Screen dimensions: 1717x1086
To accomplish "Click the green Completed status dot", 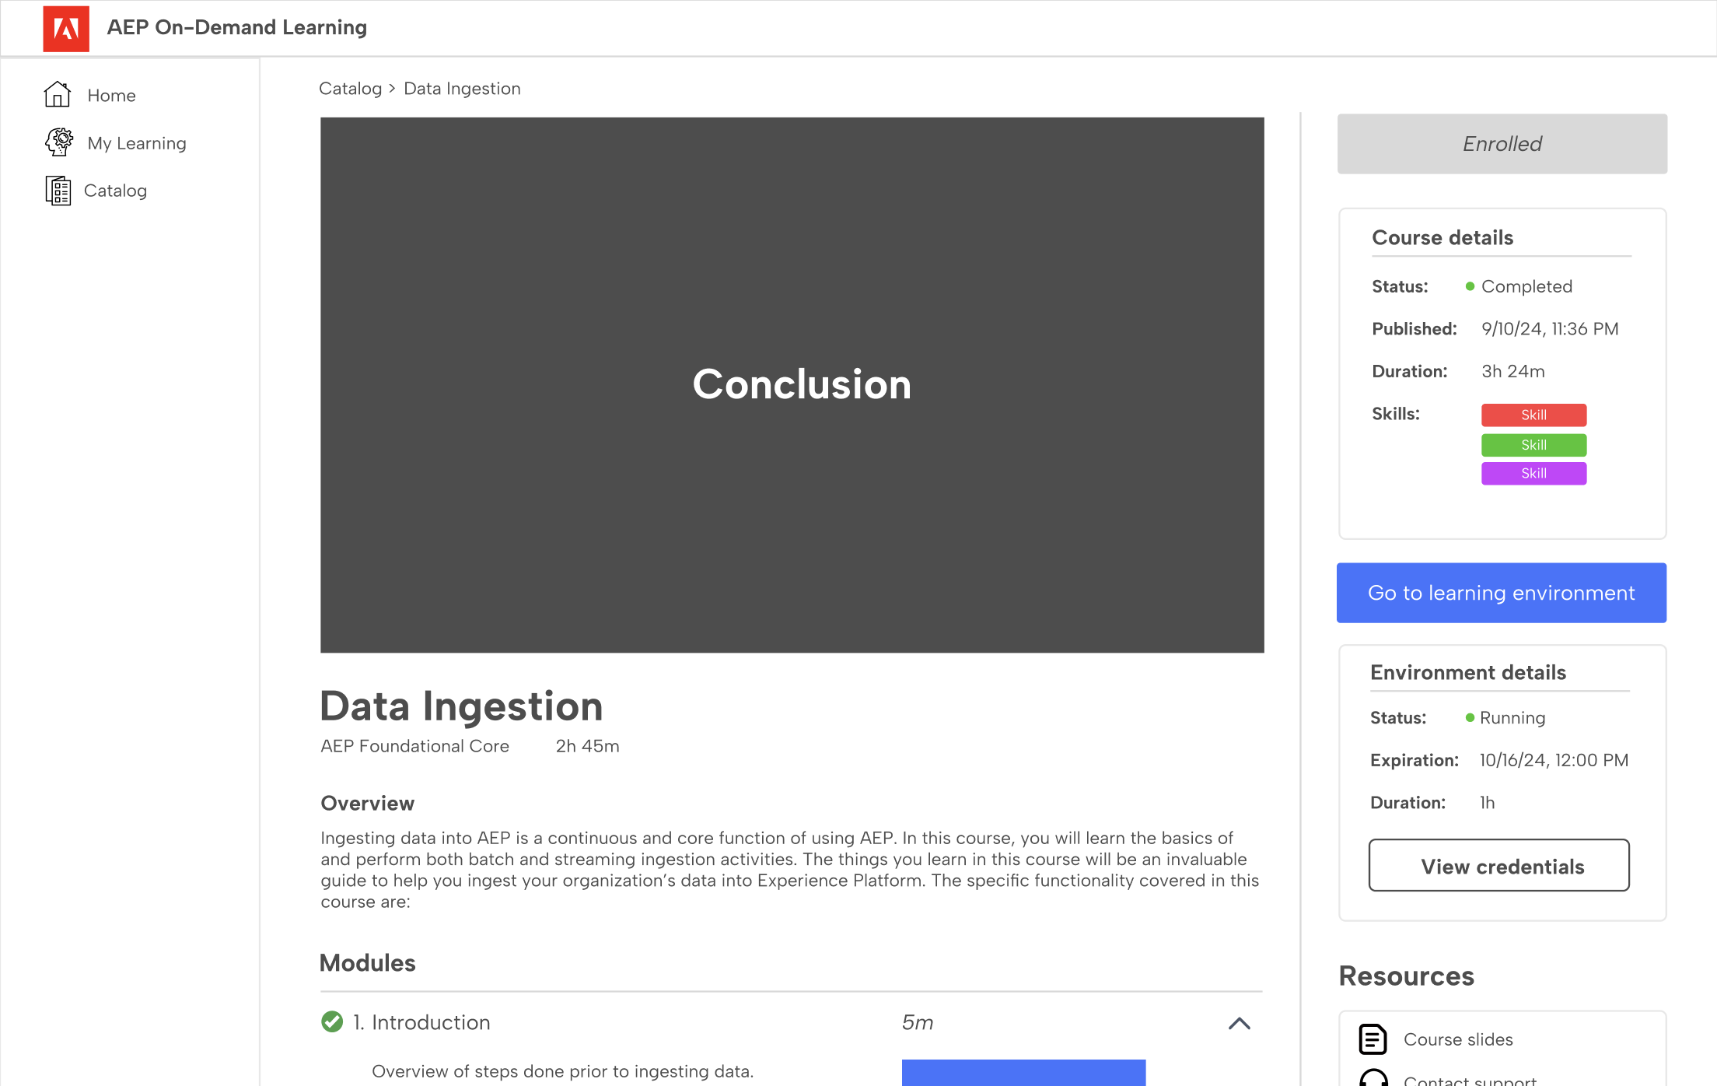I will click(x=1470, y=286).
